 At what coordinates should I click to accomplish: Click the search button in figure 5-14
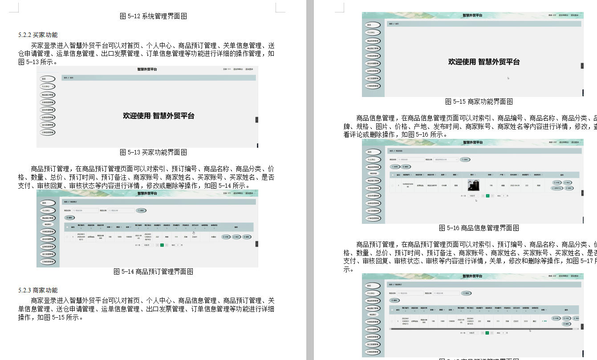(x=141, y=210)
